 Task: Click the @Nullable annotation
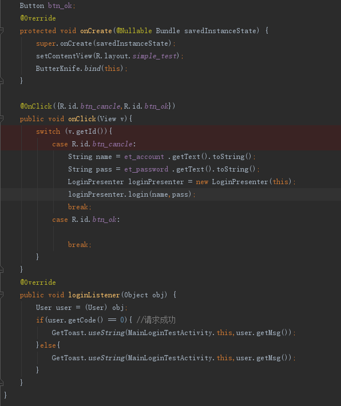[x=134, y=31]
